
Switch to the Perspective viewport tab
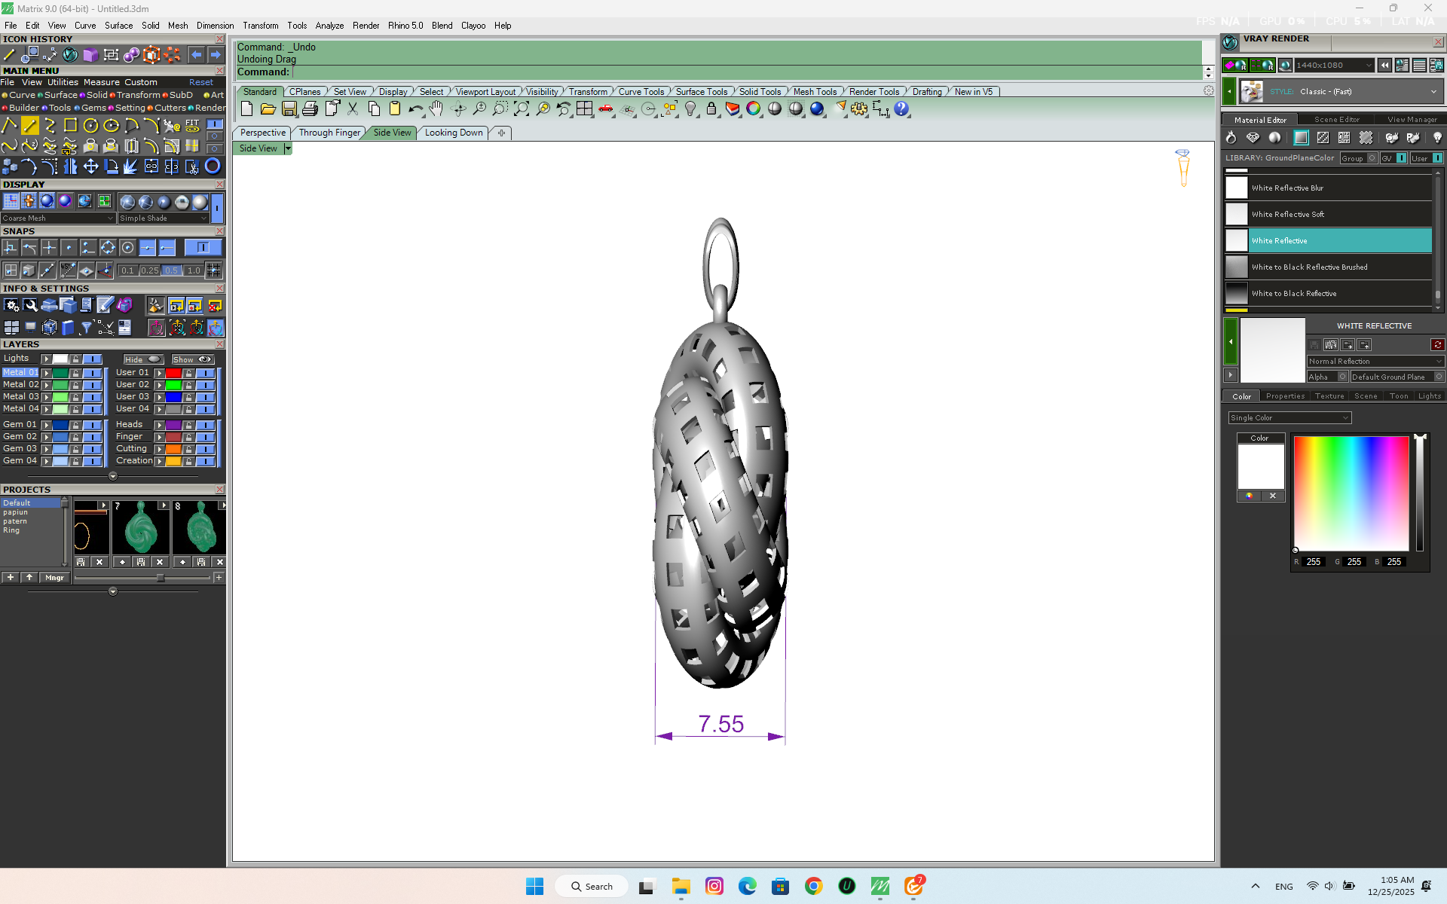click(x=262, y=133)
